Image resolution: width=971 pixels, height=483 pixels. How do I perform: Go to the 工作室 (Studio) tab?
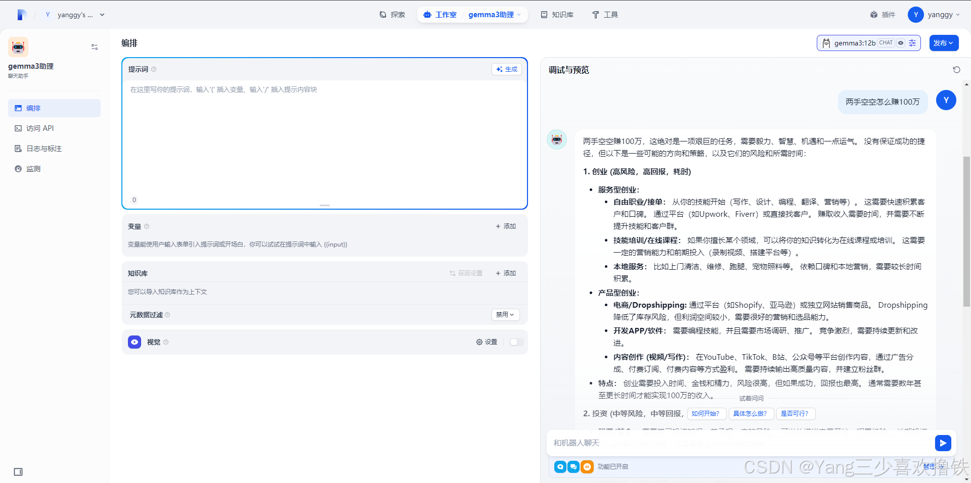pyautogui.click(x=440, y=15)
